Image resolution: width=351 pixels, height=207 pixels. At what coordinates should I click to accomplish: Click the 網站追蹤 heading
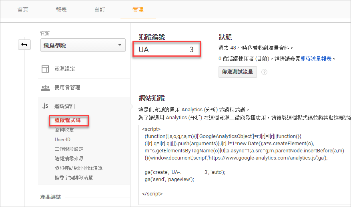coord(152,98)
